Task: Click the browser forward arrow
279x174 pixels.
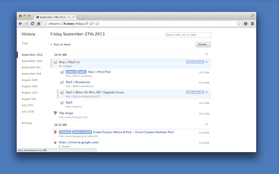Action: pyautogui.click(x=26, y=23)
